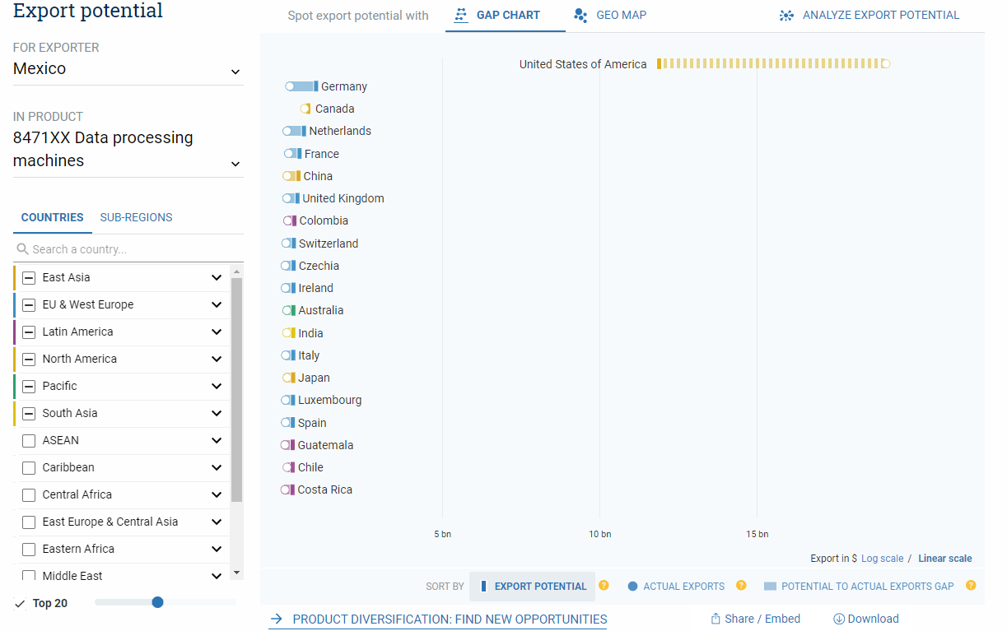The height and width of the screenshot is (631, 1007).
Task: Click the Search a country field
Action: click(x=128, y=249)
